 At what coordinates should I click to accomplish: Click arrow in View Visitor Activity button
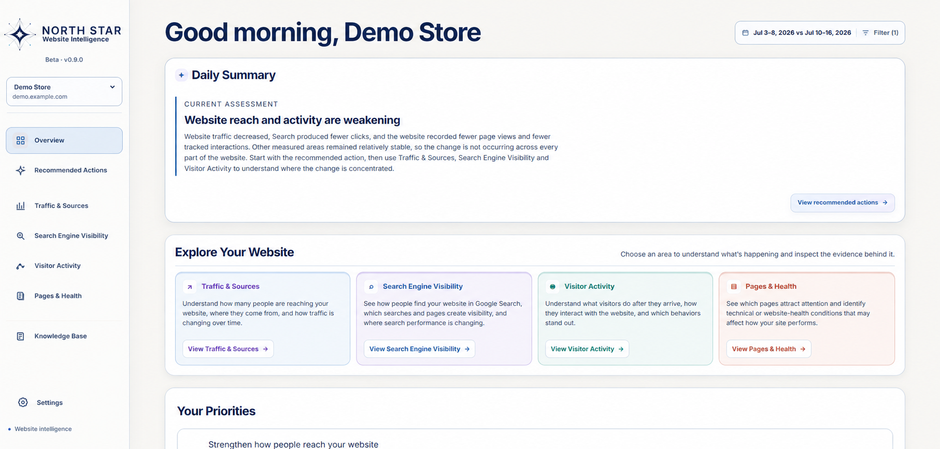coord(621,349)
